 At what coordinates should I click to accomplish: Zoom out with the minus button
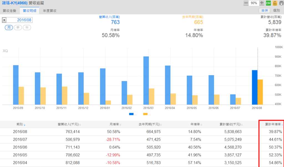click(x=246, y=3)
